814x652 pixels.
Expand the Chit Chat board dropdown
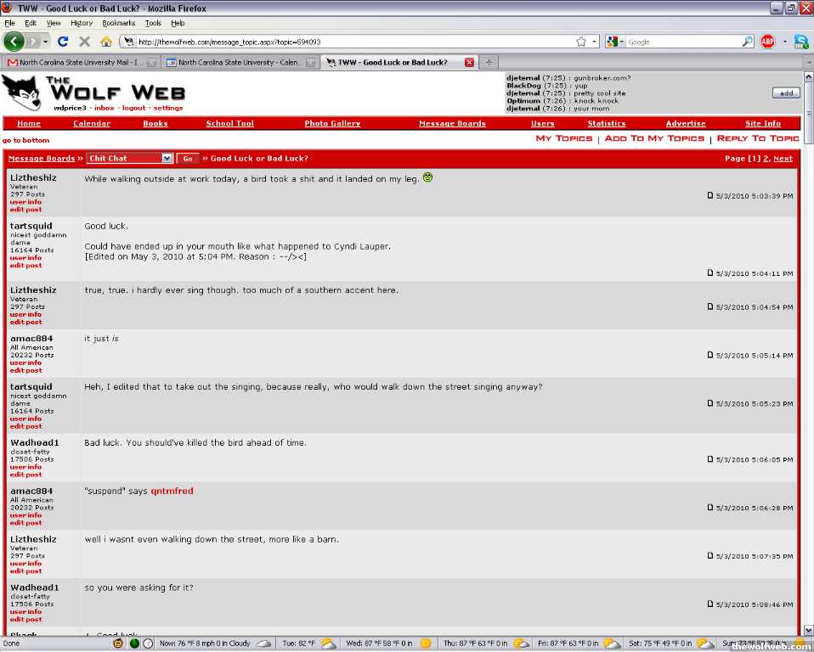pyautogui.click(x=167, y=158)
